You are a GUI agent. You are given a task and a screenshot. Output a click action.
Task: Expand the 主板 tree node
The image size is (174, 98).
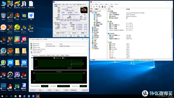point(91,27)
